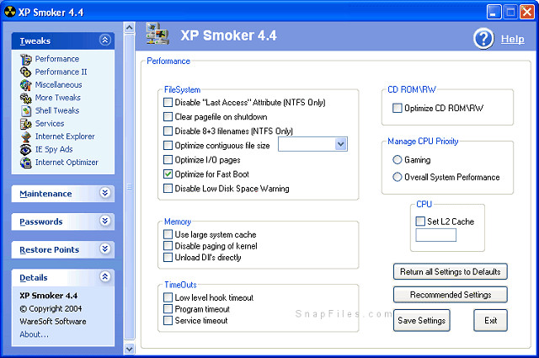Screen dimensions: 539x358
Task: Go to More Tweaks page
Action: [58, 98]
